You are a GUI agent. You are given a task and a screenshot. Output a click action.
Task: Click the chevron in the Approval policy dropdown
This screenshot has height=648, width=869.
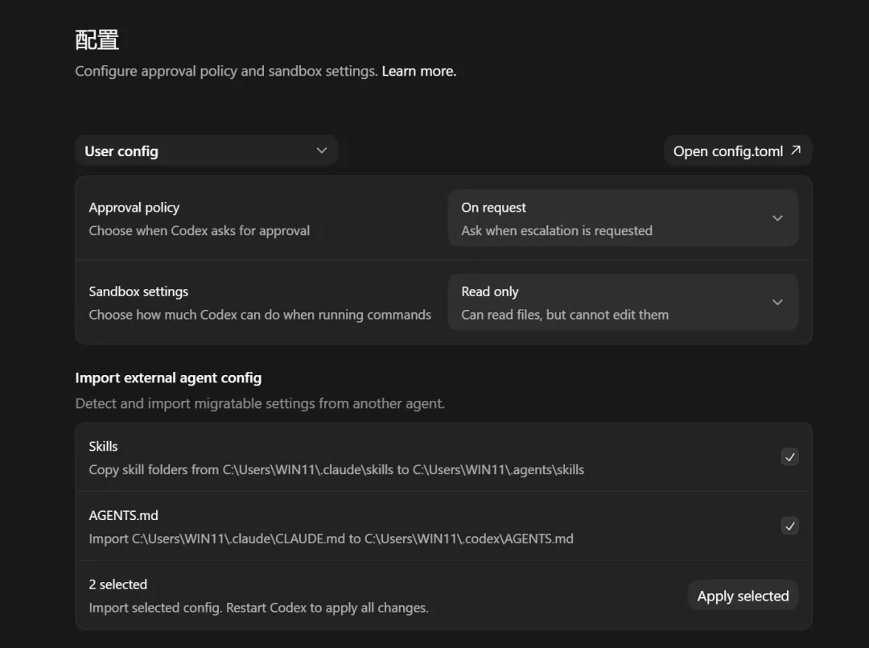click(x=777, y=218)
